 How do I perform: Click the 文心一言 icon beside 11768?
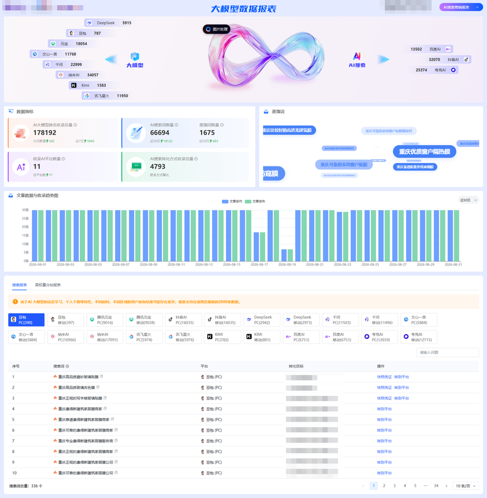click(x=35, y=54)
